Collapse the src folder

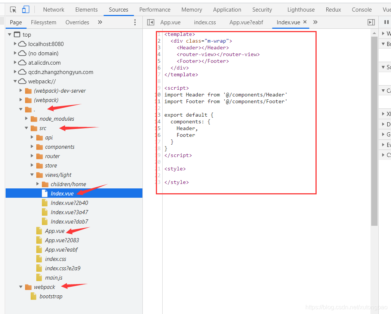(26, 128)
